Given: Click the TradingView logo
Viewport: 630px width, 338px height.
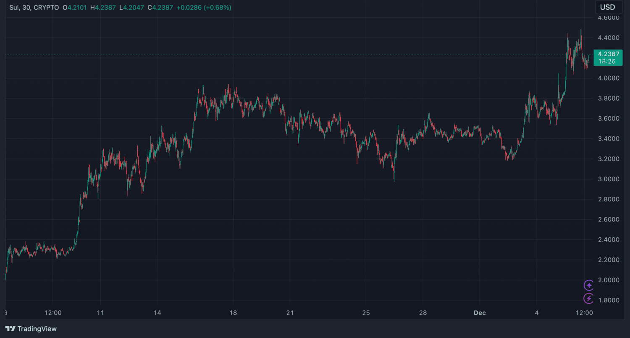Looking at the screenshot, I should point(10,329).
